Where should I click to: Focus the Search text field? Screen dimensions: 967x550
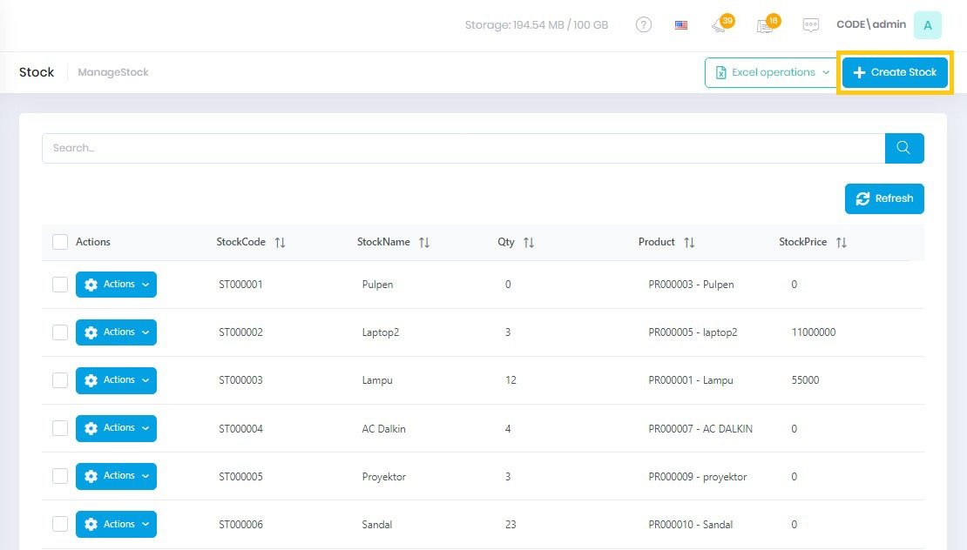(463, 148)
